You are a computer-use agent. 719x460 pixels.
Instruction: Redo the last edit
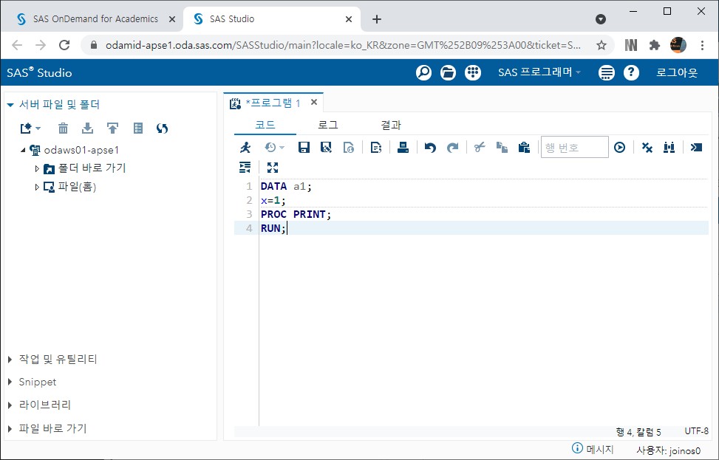(x=452, y=147)
